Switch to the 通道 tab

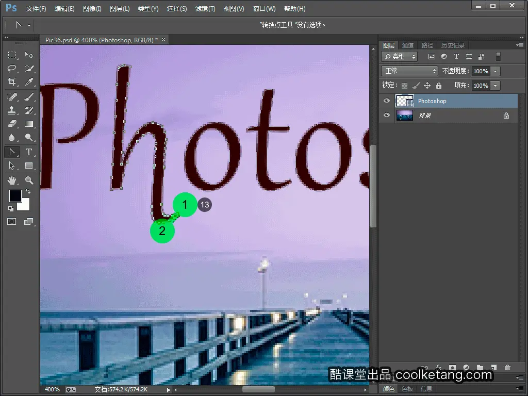pos(408,45)
